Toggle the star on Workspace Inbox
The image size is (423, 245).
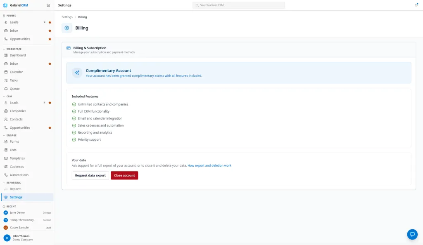click(50, 64)
